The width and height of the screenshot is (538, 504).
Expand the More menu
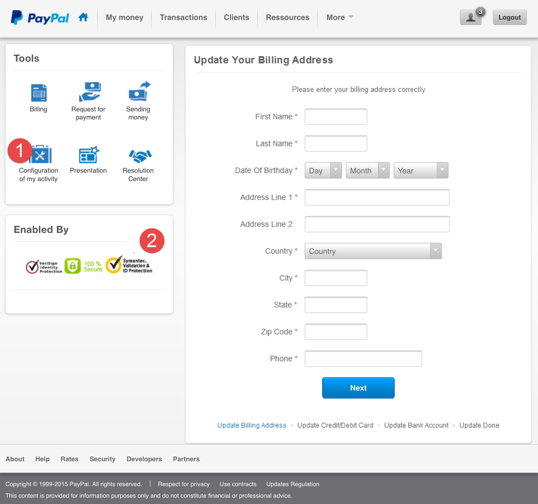pyautogui.click(x=339, y=18)
